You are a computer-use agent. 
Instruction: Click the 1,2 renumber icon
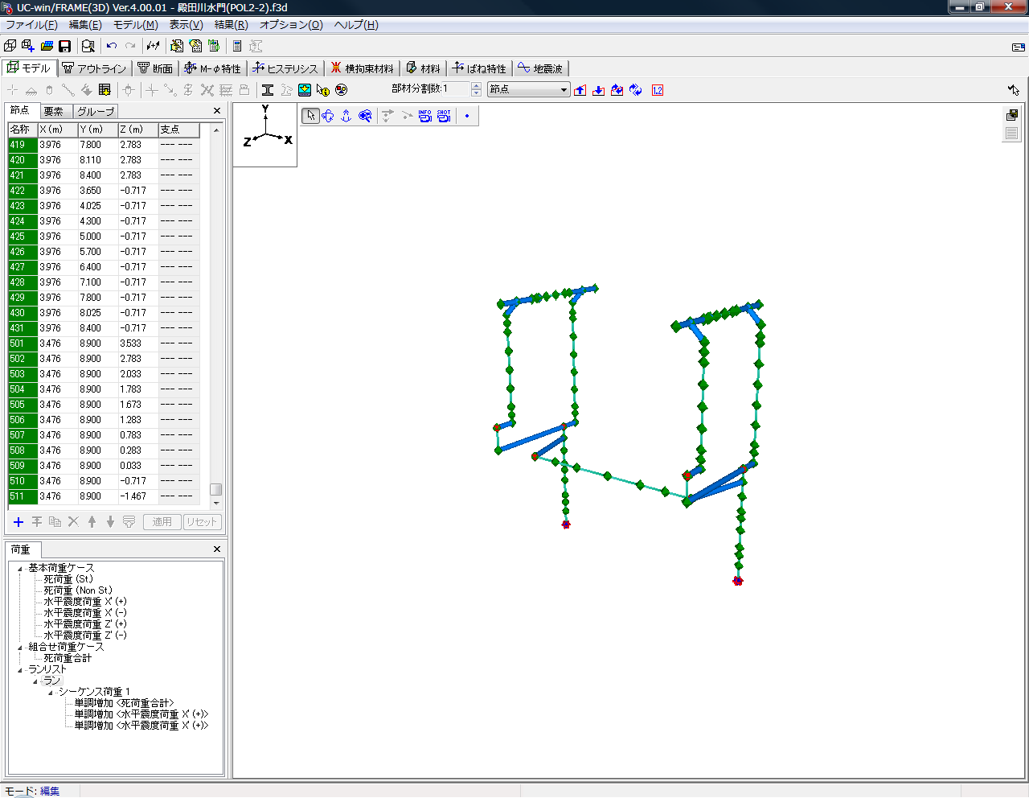tap(658, 90)
